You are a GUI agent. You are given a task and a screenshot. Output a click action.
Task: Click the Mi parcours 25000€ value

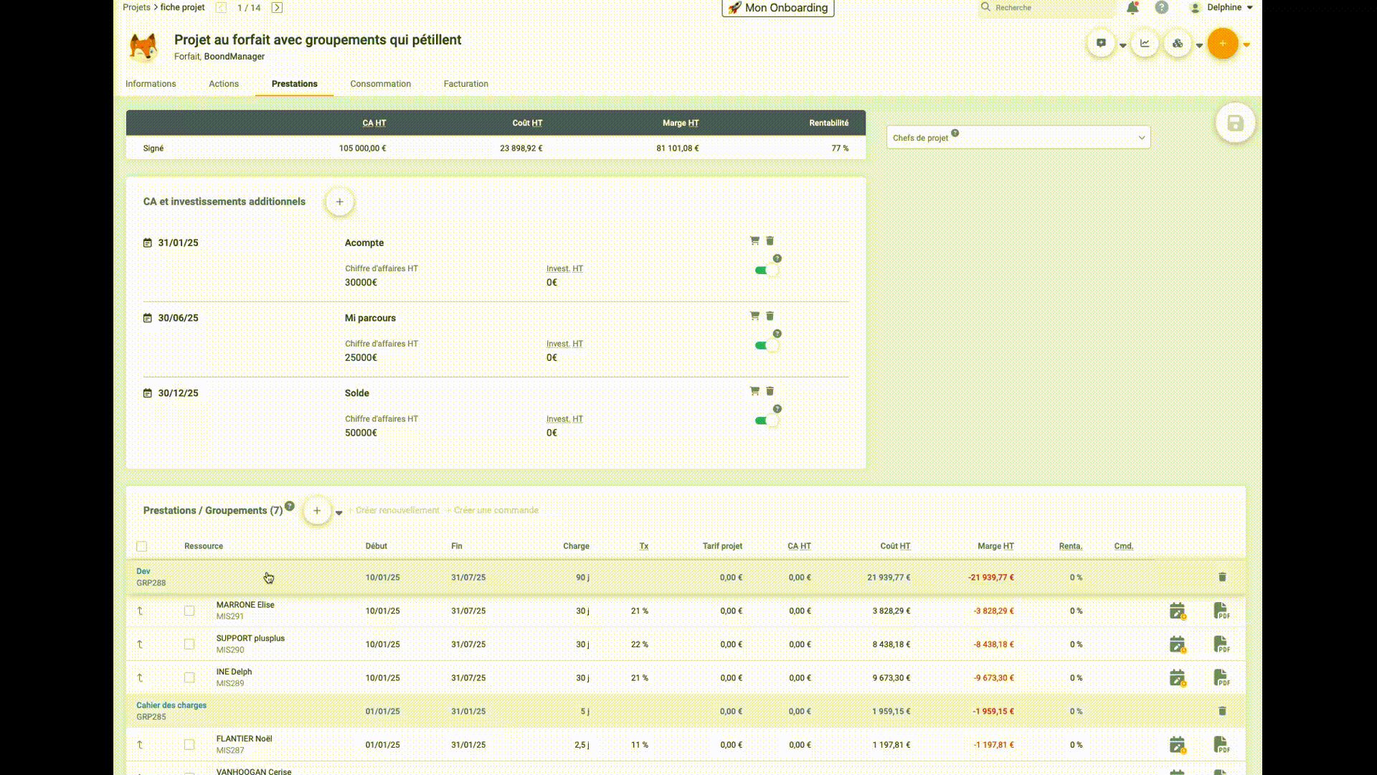[x=361, y=358]
